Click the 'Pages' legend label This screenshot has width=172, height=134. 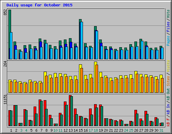tap(168, 41)
